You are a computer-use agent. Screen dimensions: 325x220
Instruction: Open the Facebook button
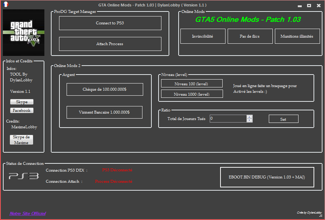coord(22,110)
